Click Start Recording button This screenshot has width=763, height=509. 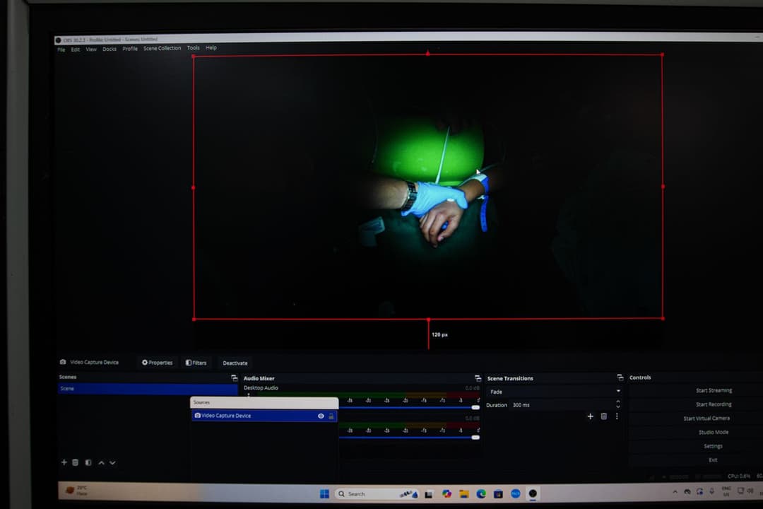pyautogui.click(x=713, y=404)
